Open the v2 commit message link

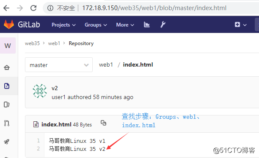point(55,88)
